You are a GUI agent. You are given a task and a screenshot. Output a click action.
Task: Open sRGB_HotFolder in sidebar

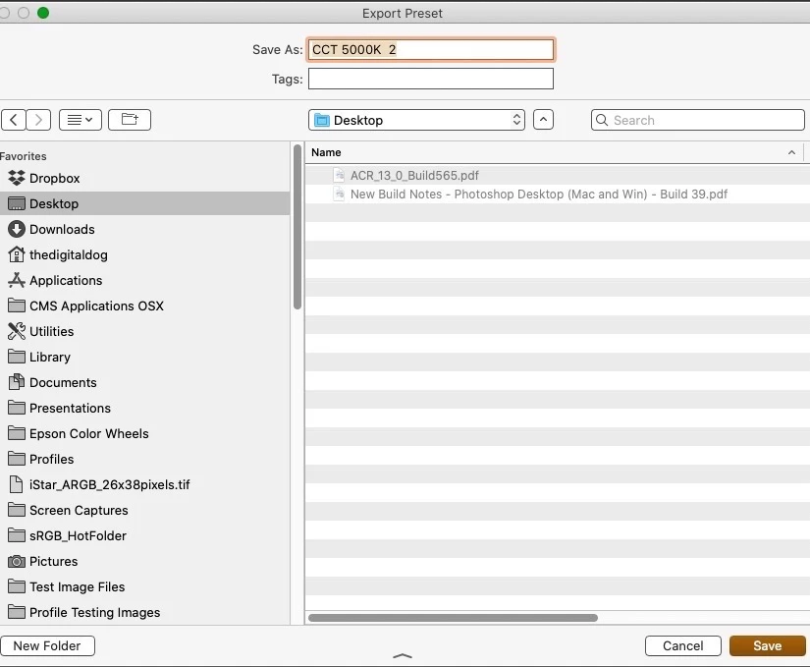[144, 535]
